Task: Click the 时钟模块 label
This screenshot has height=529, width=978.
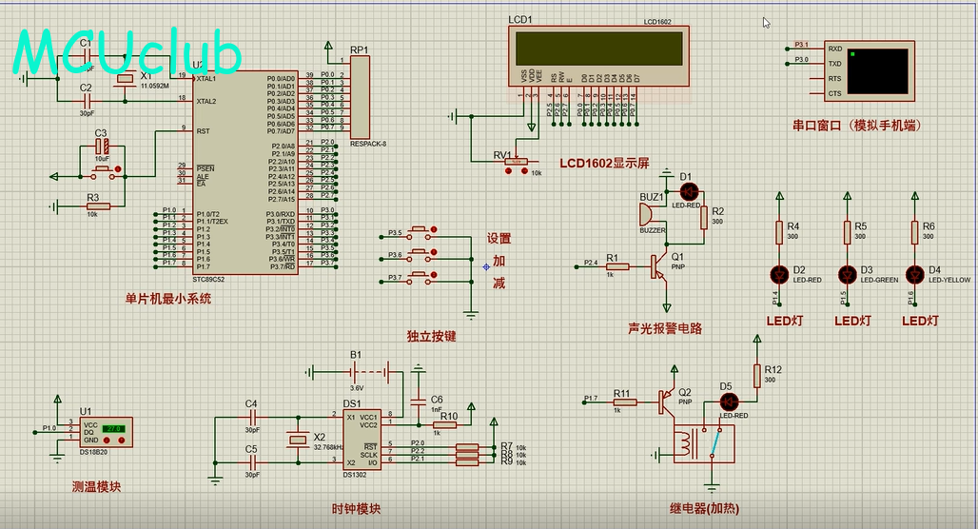Action: pyautogui.click(x=356, y=509)
